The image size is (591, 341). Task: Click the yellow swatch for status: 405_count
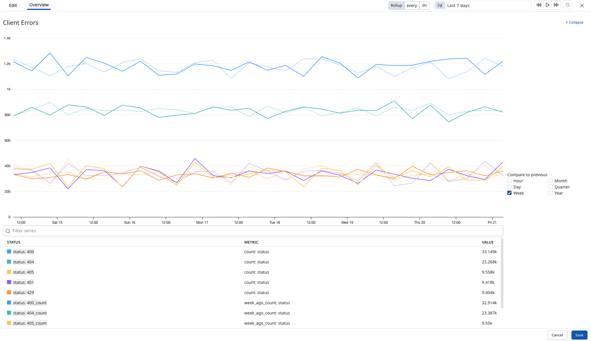click(9, 323)
